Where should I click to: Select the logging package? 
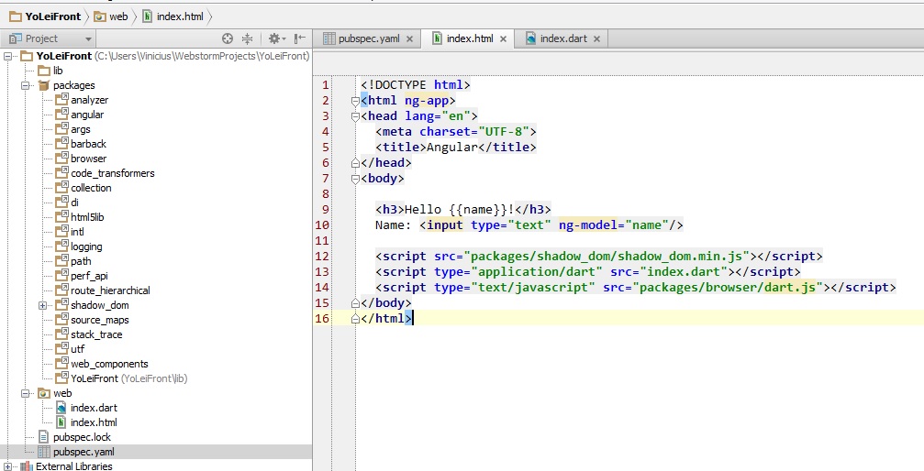pyautogui.click(x=86, y=246)
